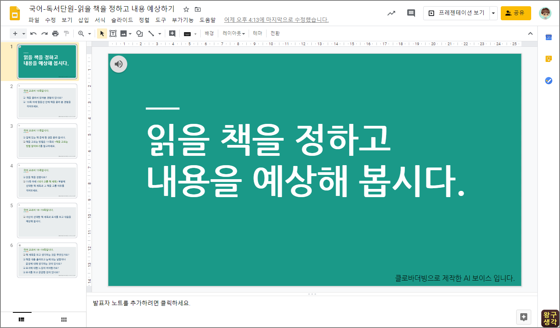The width and height of the screenshot is (560, 328).
Task: Click the new slide plus button
Action: click(x=15, y=34)
